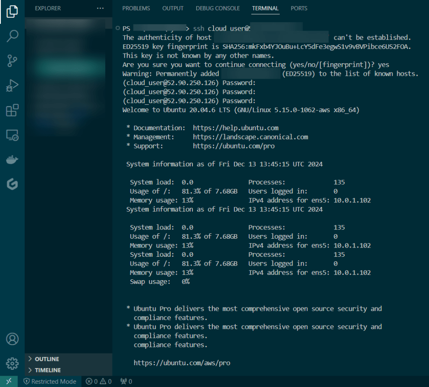Open Explorer's more actions ellipsis menu

click(100, 8)
